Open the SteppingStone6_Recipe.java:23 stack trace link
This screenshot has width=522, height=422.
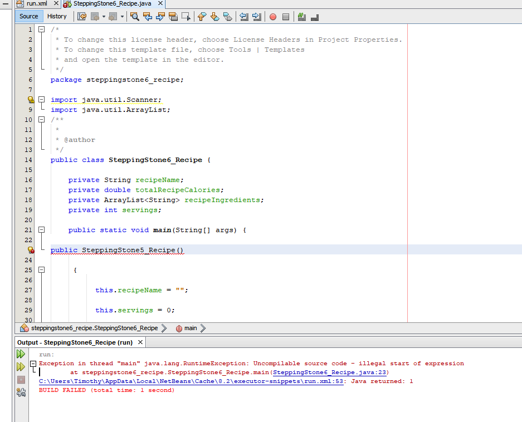point(330,372)
